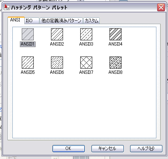Select the ANSI34 dense hatch swatch

point(115,34)
